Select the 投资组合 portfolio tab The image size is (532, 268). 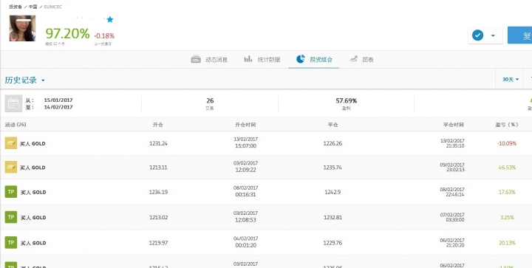314,60
